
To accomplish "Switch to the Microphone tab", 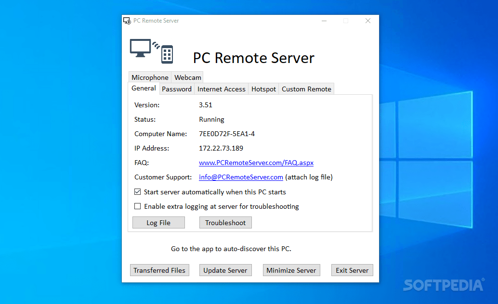I will click(x=150, y=77).
